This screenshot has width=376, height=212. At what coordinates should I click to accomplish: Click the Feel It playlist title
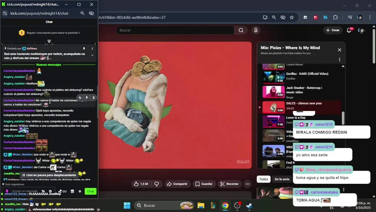(x=290, y=163)
